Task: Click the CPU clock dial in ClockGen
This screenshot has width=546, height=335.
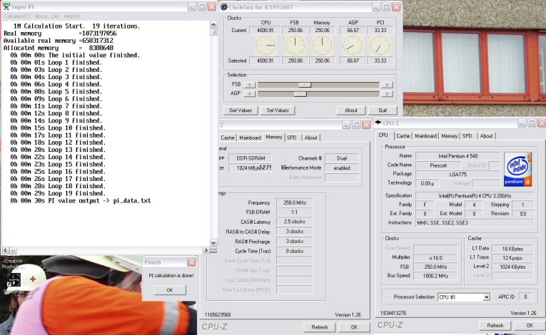Action: [266, 45]
